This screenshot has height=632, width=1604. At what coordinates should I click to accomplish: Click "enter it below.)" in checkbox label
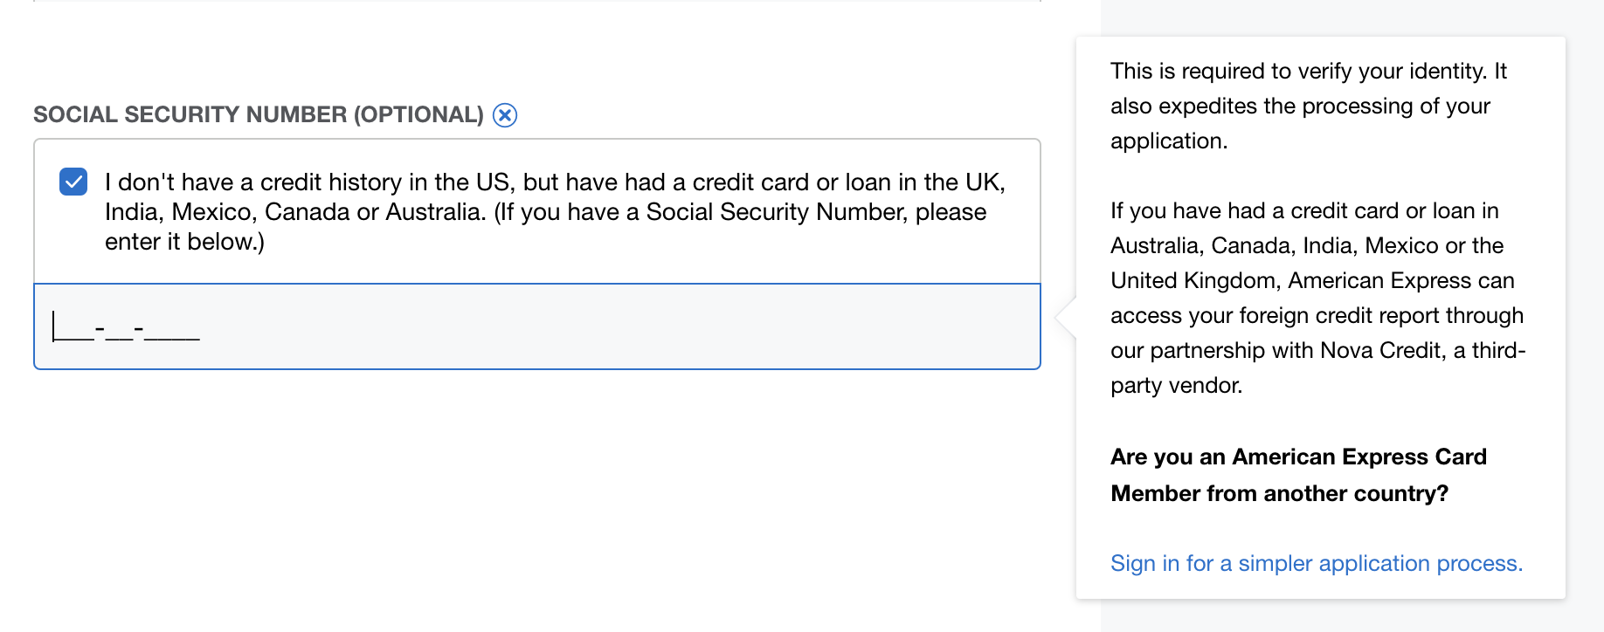pyautogui.click(x=184, y=242)
